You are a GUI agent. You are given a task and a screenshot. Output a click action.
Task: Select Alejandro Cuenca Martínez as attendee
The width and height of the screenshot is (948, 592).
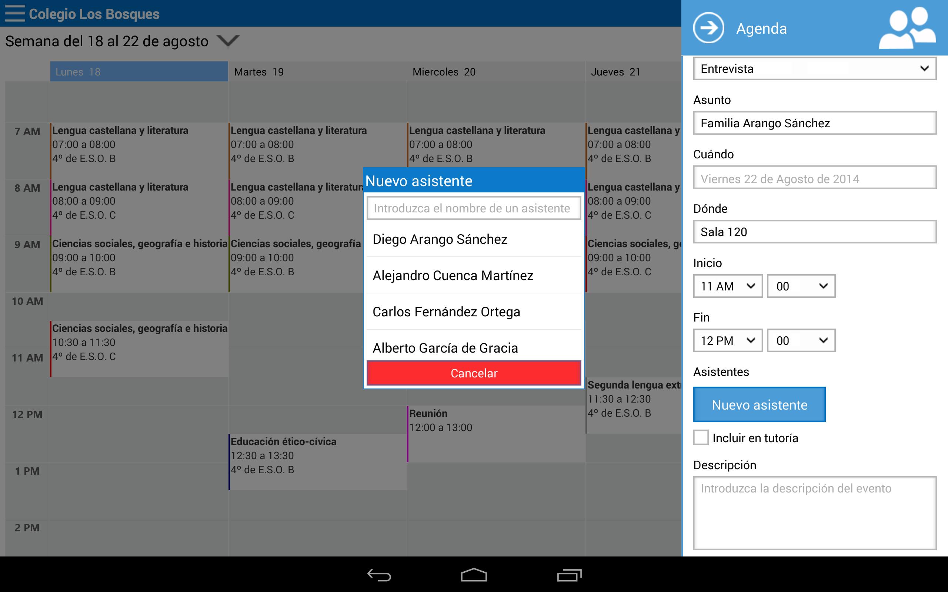(x=474, y=275)
